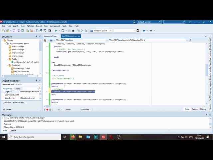Click the Add file to project icon
The image size is (213, 160).
(28, 31)
